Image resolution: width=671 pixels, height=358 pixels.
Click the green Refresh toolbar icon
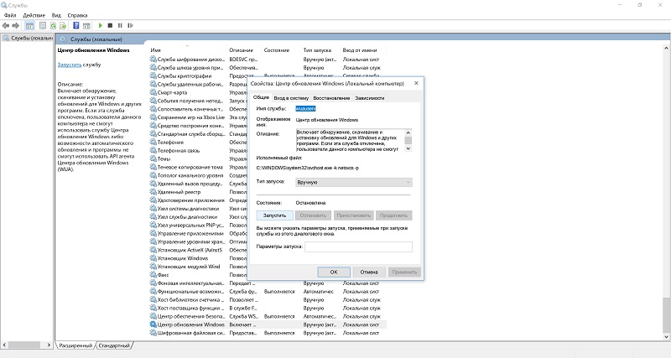tap(53, 26)
